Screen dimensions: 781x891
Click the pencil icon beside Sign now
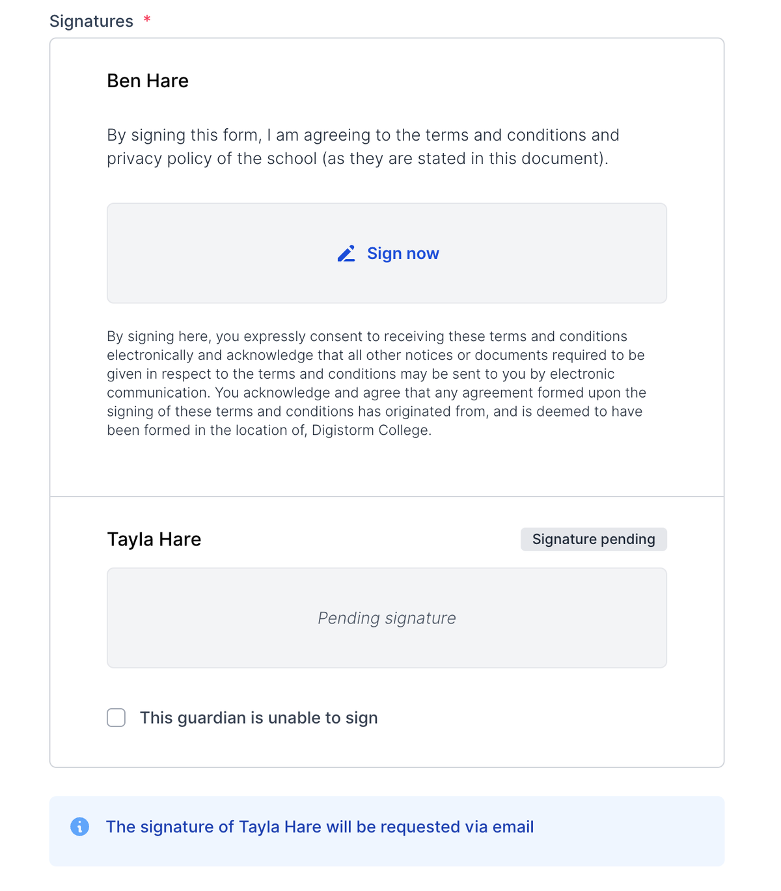point(346,253)
